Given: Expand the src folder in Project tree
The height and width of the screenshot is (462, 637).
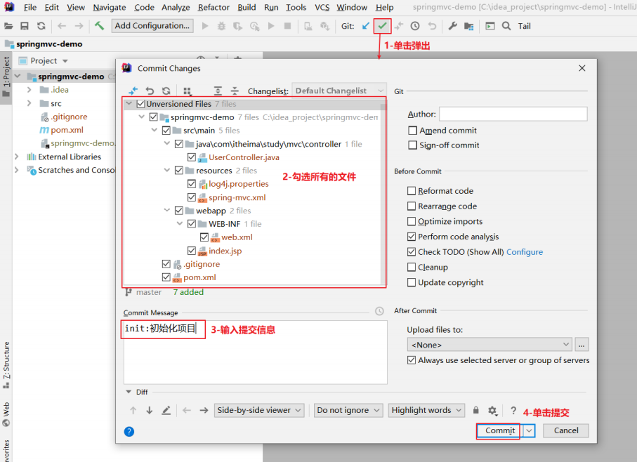Looking at the screenshot, I should coord(29,103).
